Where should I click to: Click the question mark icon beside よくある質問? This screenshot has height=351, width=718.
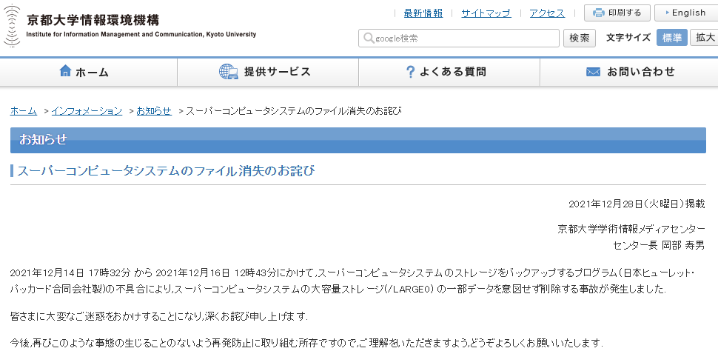(x=411, y=72)
